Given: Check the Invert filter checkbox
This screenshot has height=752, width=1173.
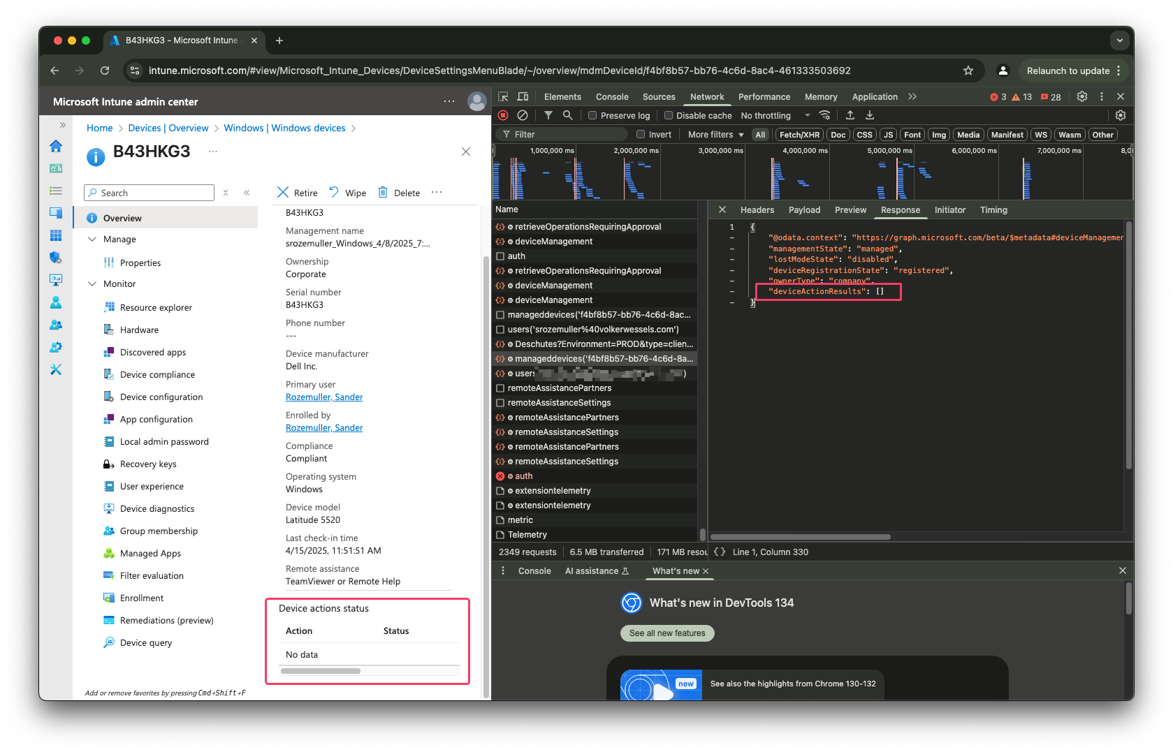Looking at the screenshot, I should tap(641, 134).
